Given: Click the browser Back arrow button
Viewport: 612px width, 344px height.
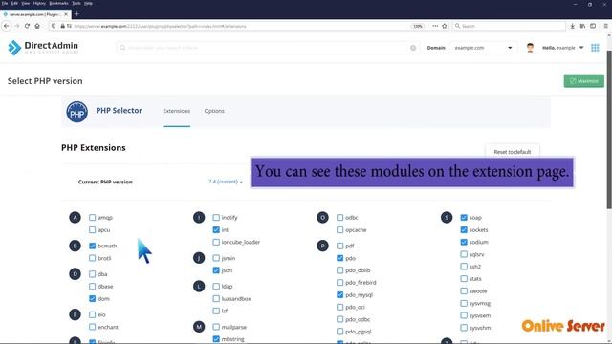Looking at the screenshot, I should [x=7, y=26].
